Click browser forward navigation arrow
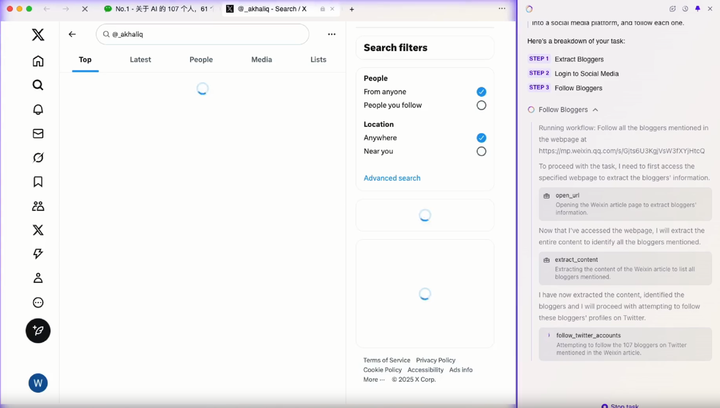 66,9
